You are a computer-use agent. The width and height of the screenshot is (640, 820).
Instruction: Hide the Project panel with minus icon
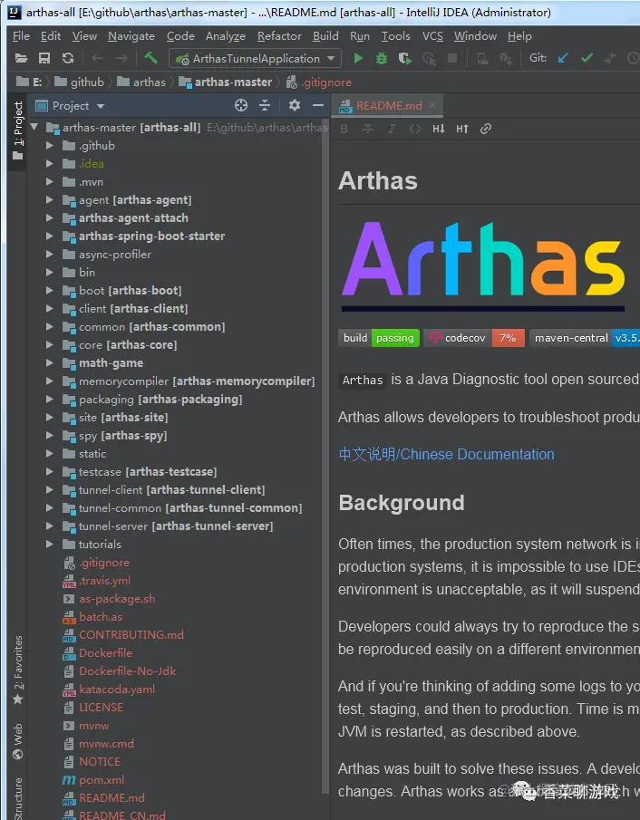(318, 106)
